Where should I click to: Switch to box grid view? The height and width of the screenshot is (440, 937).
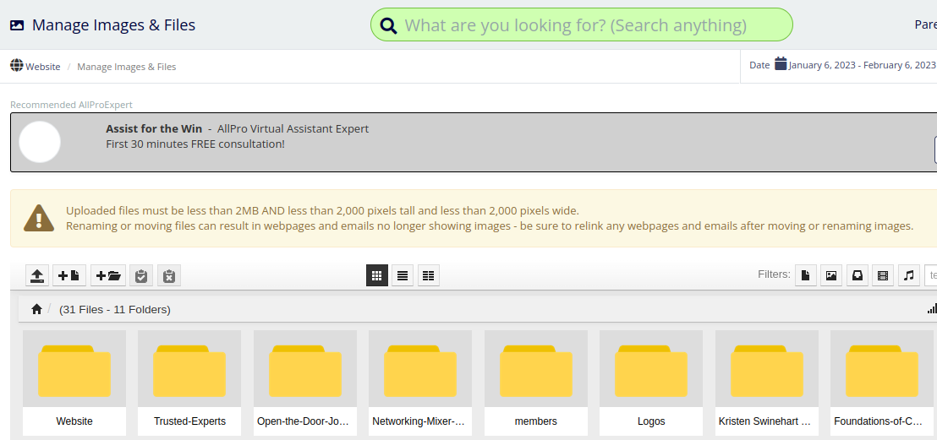point(377,275)
